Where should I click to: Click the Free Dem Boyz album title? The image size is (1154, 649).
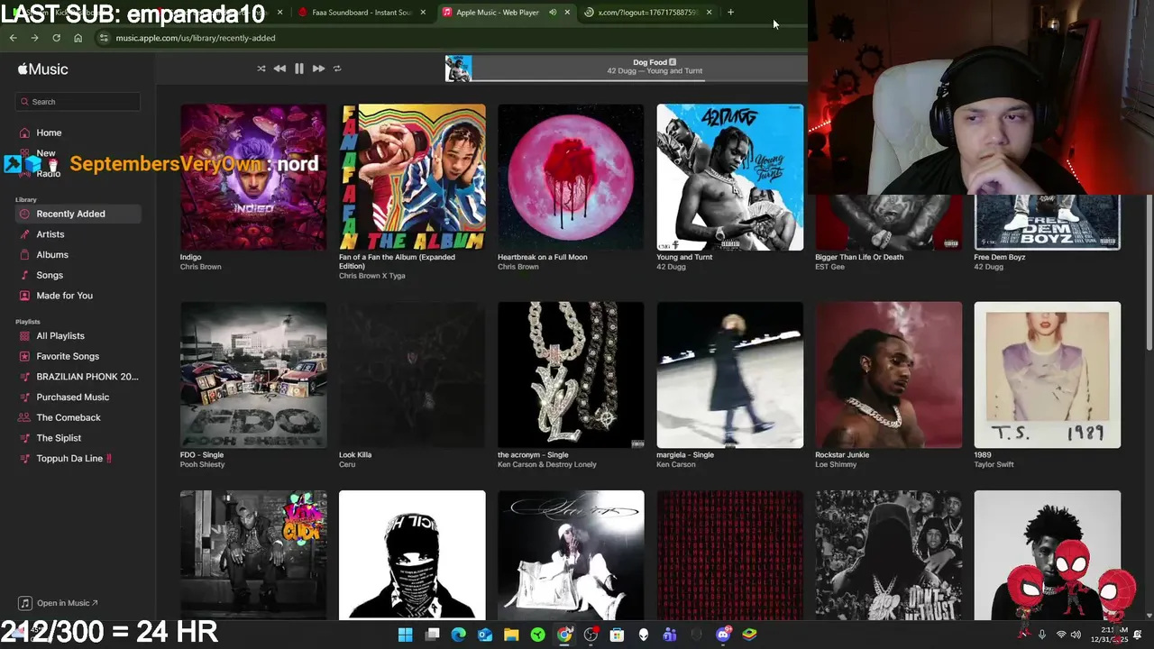click(x=999, y=257)
